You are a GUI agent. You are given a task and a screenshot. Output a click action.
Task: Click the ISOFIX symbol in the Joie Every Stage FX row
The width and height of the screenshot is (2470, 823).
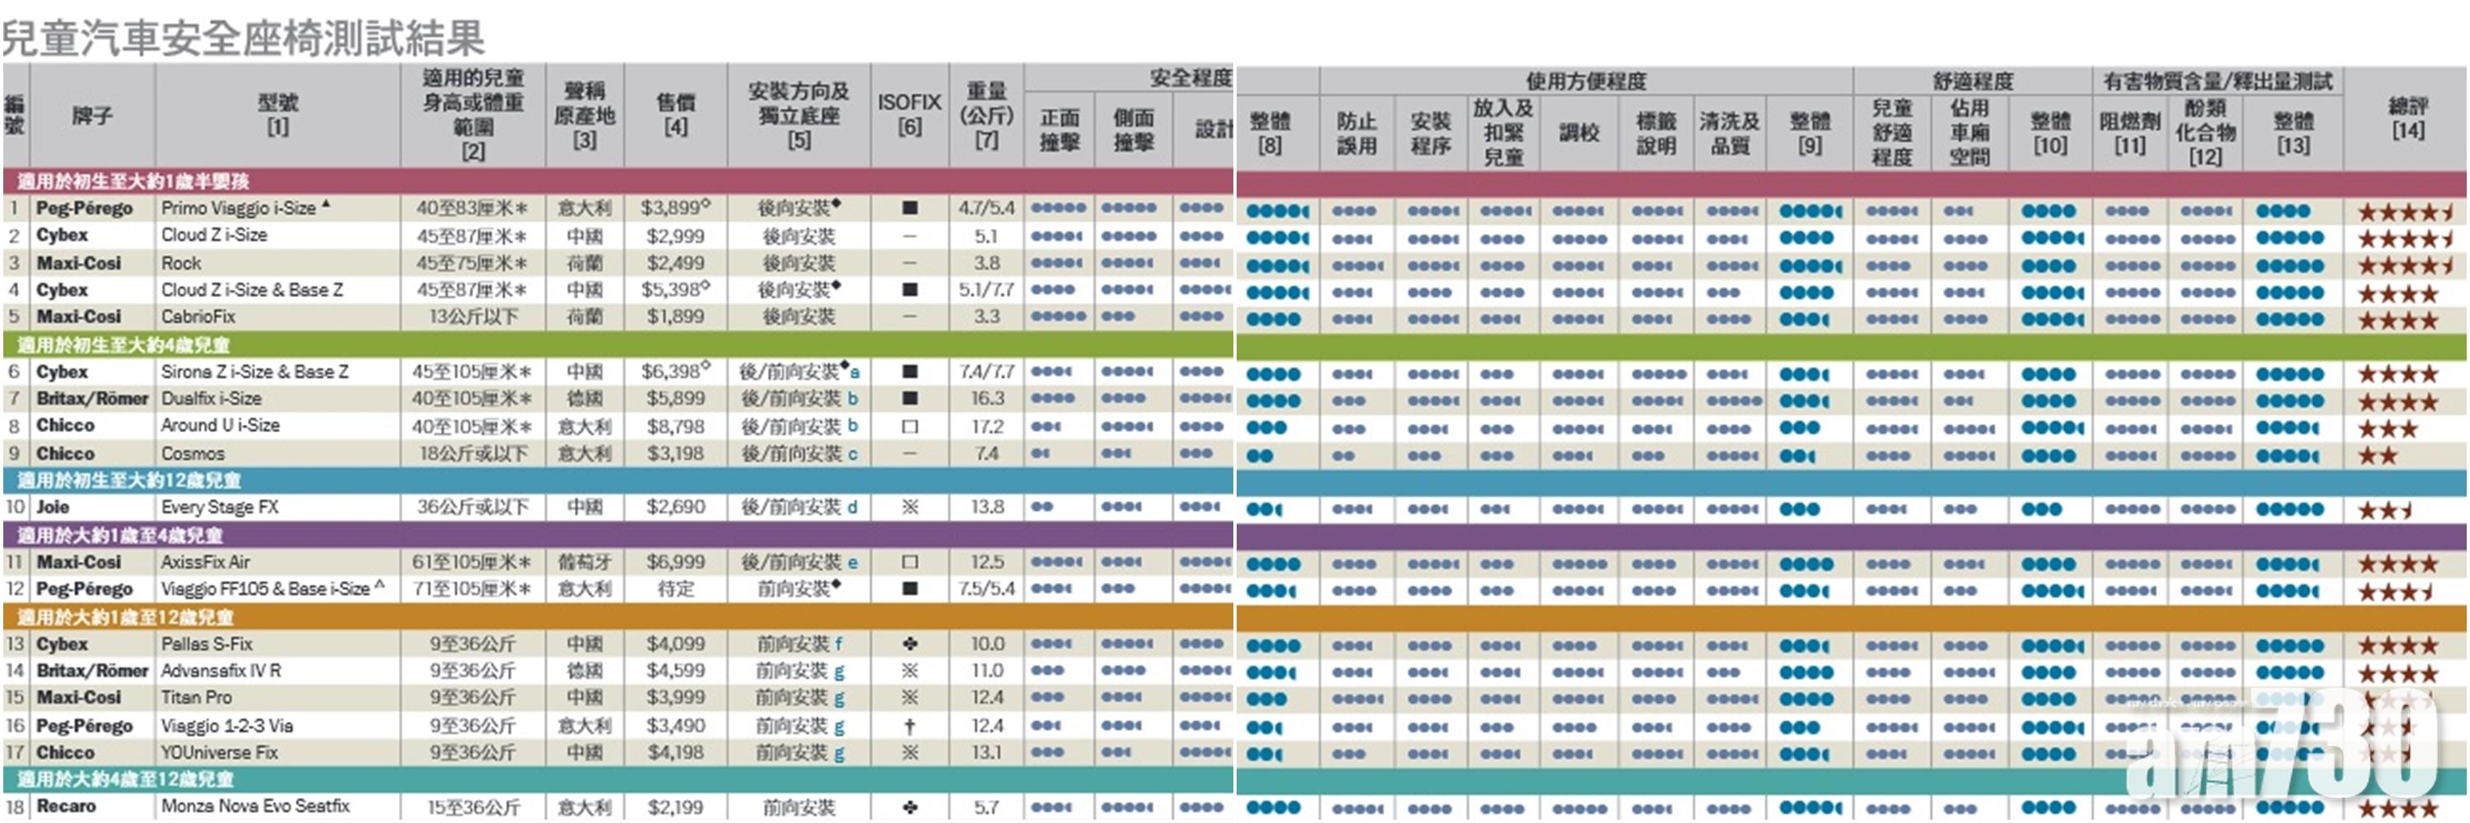click(909, 508)
